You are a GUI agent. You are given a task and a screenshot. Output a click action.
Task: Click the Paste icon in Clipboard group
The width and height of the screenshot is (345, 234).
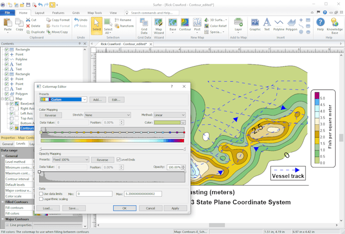8,24
